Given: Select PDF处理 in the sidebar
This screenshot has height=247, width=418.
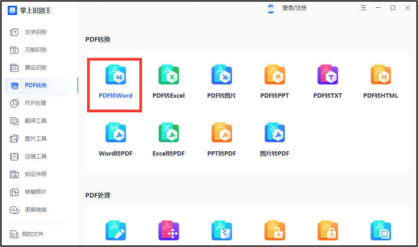Looking at the screenshot, I should (x=36, y=103).
